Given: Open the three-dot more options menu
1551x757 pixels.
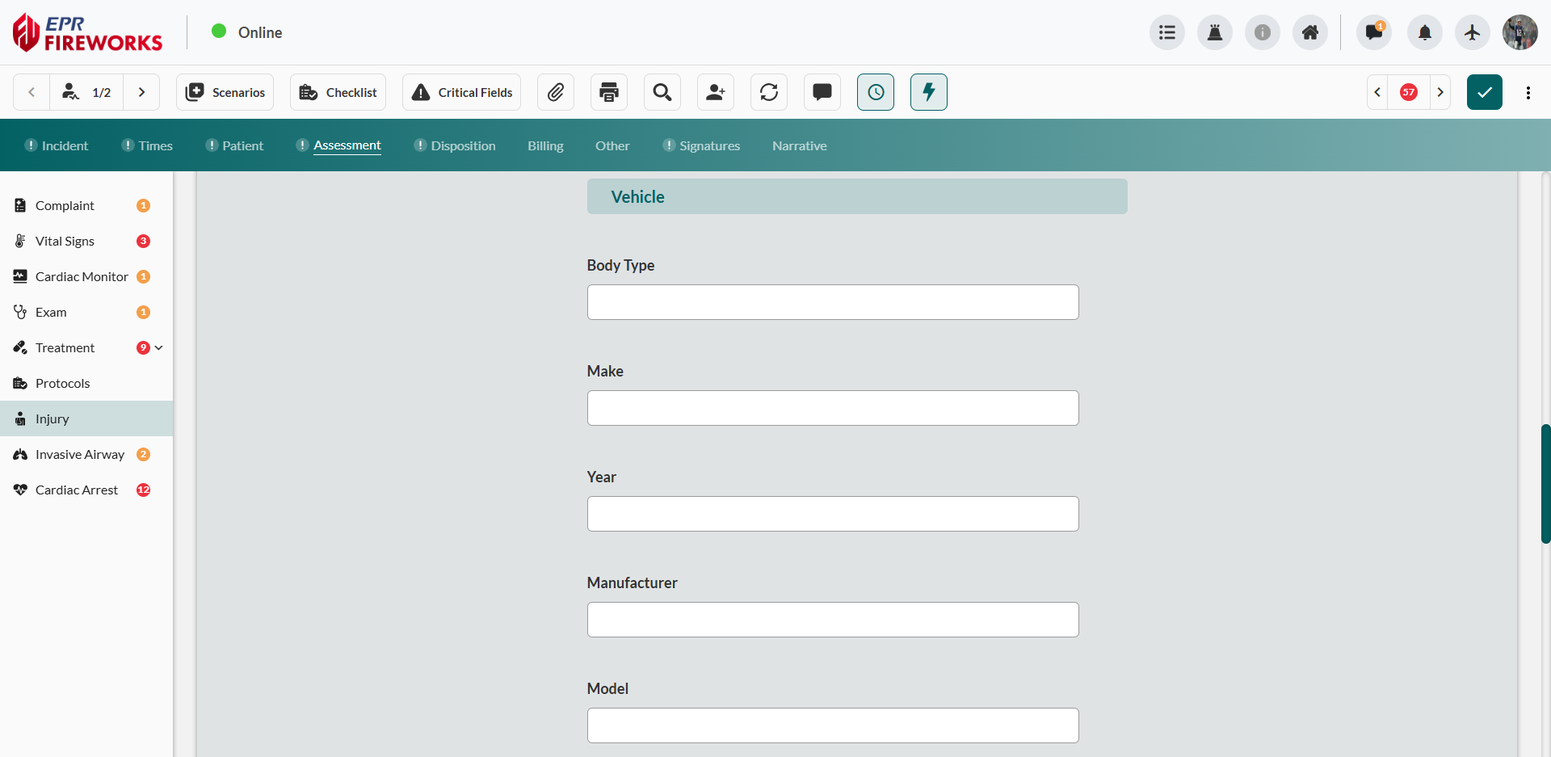Looking at the screenshot, I should tap(1528, 92).
